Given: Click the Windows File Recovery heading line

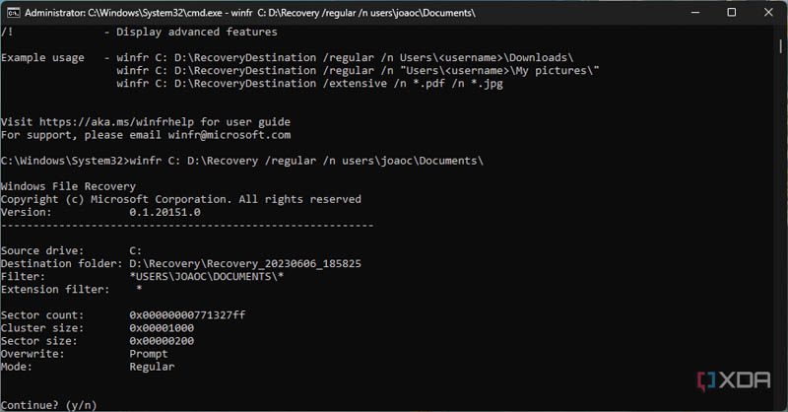Looking at the screenshot, I should click(x=68, y=186).
